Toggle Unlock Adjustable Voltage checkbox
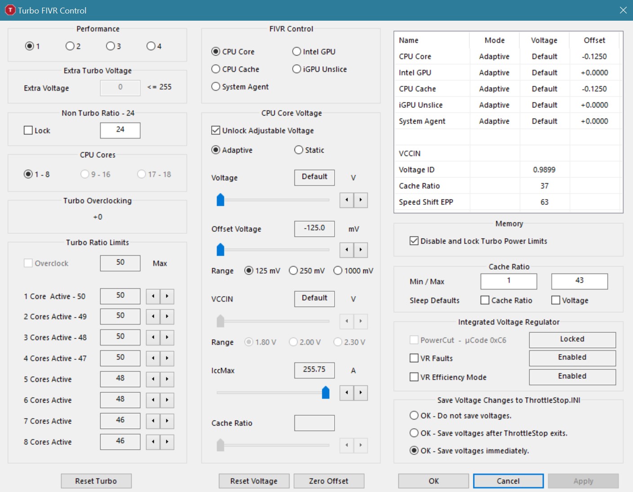Image resolution: width=633 pixels, height=492 pixels. tap(216, 130)
